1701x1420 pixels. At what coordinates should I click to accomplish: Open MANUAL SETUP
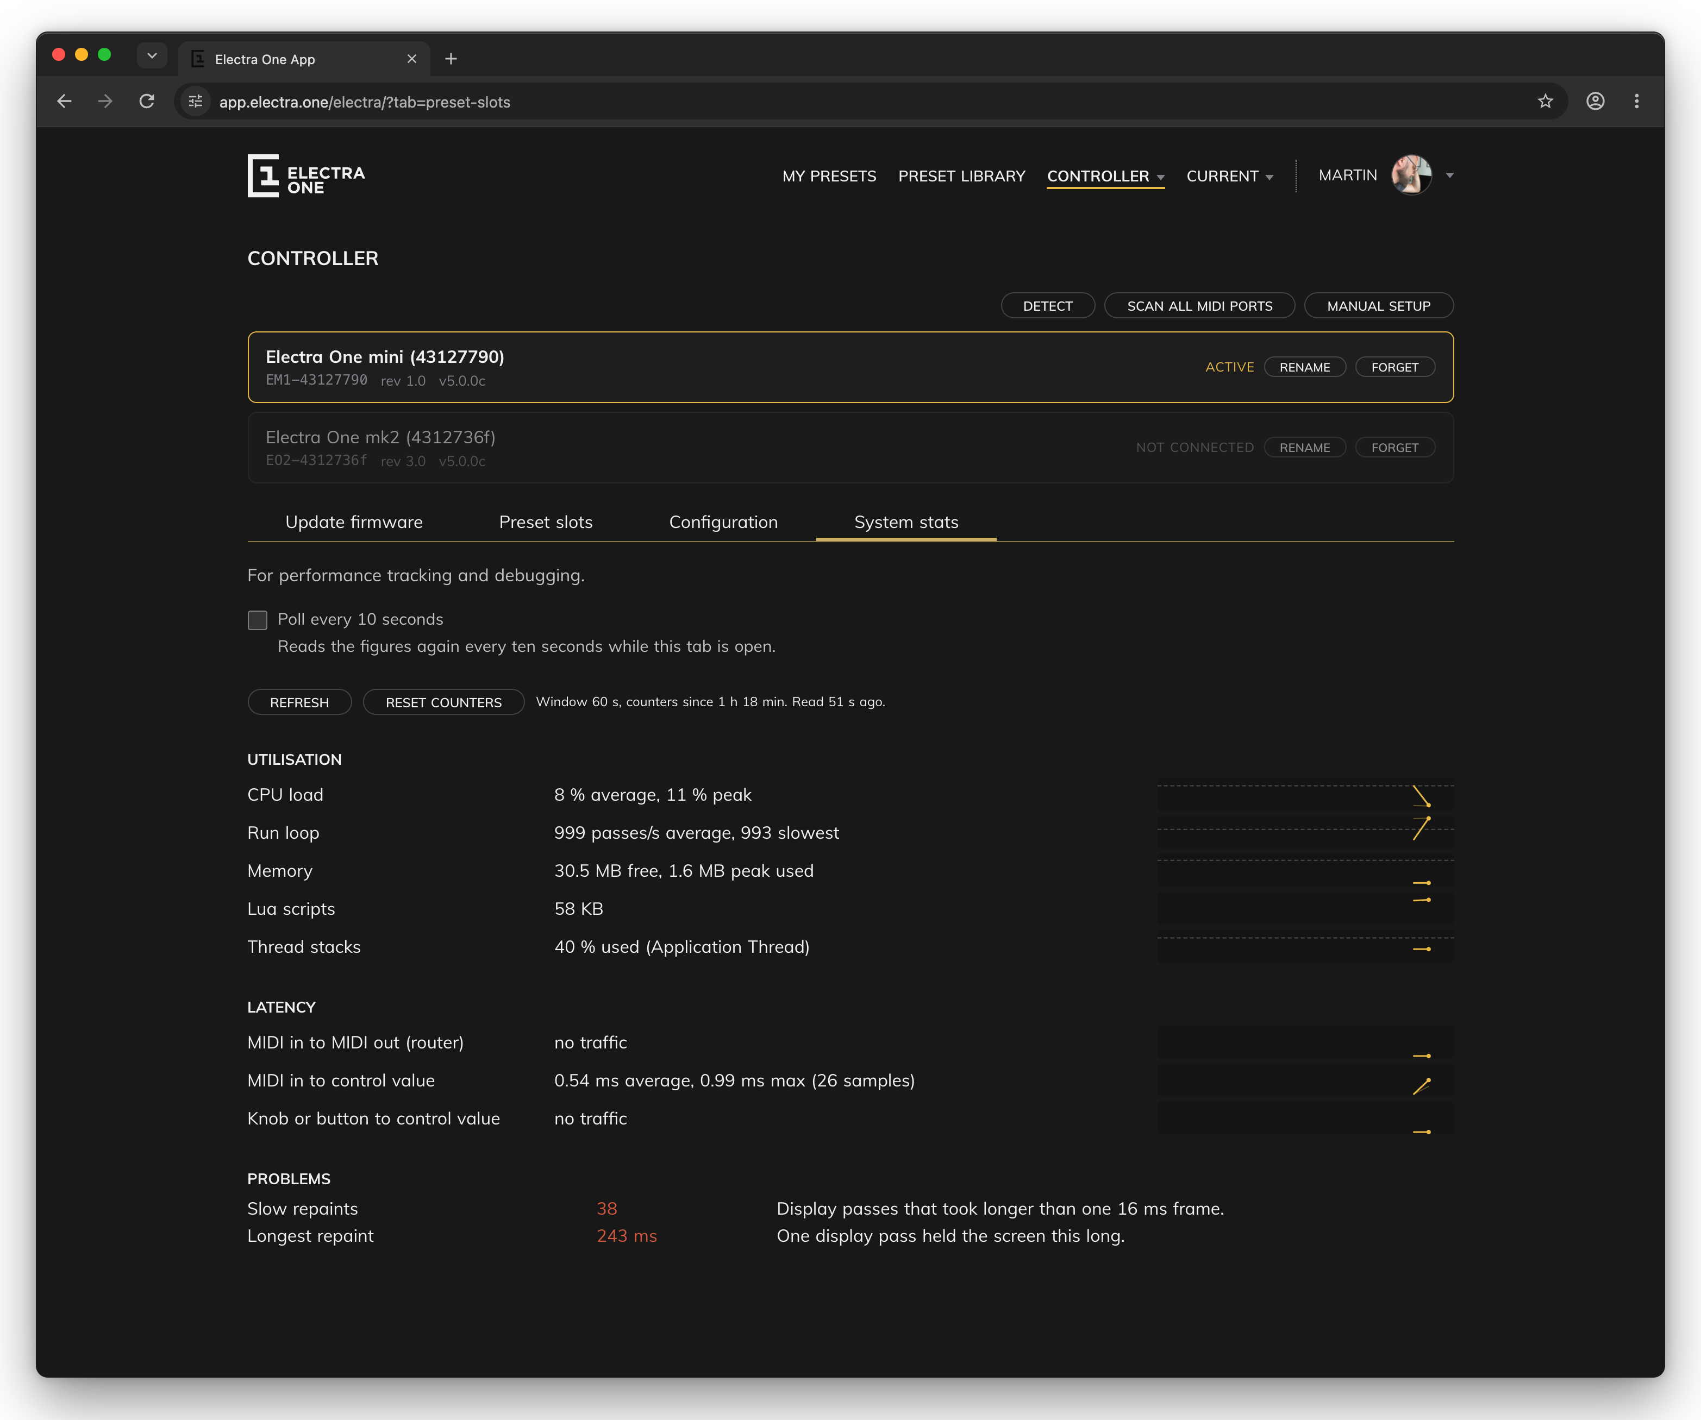(x=1379, y=306)
